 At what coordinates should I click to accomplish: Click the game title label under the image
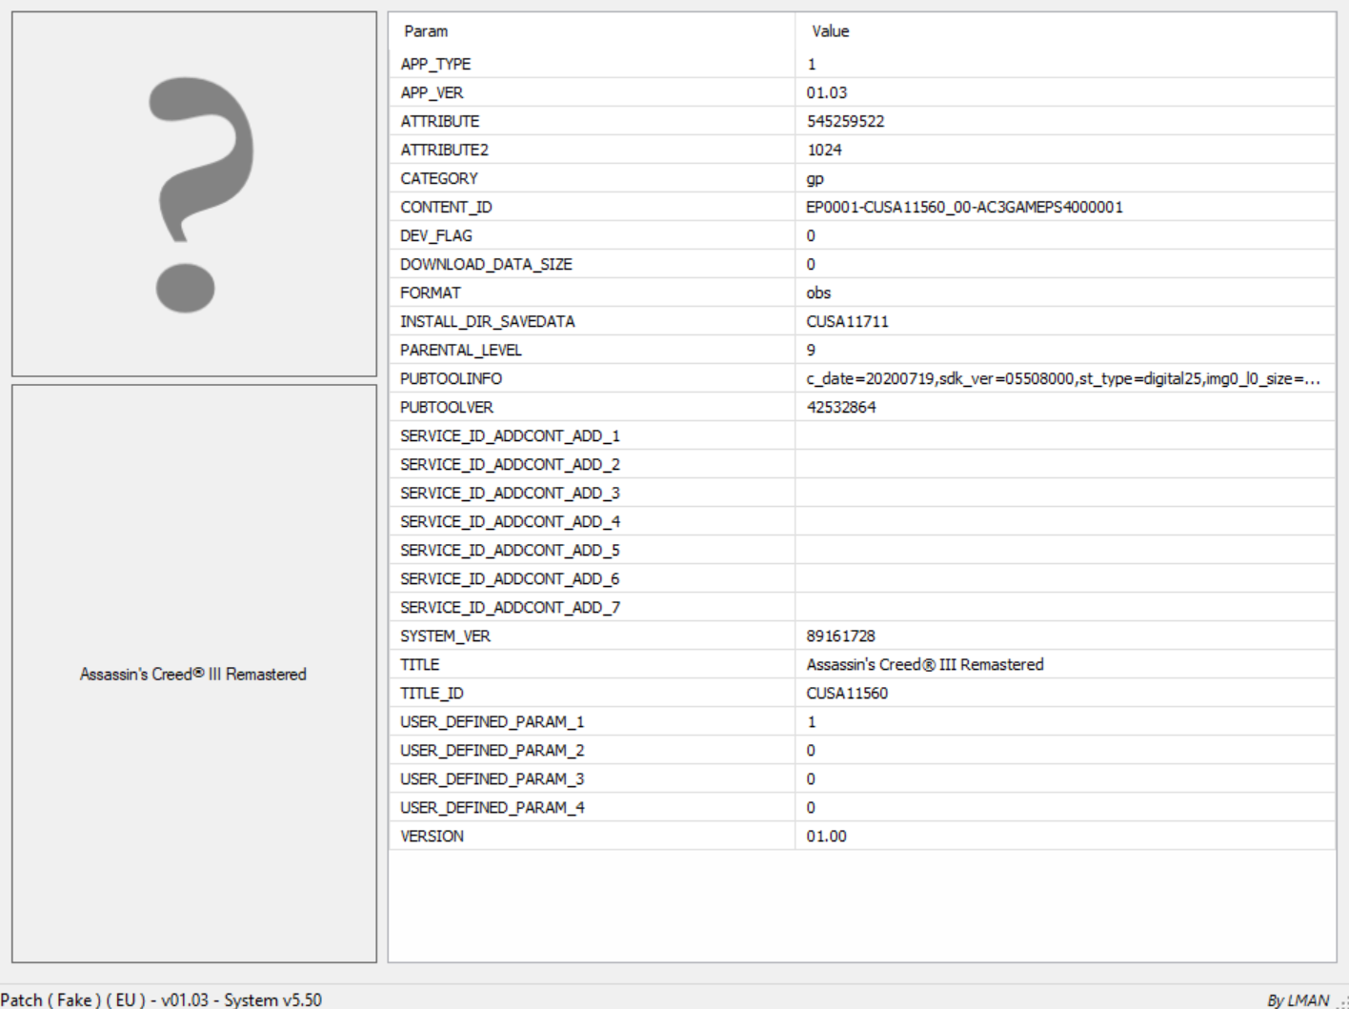[x=193, y=674]
